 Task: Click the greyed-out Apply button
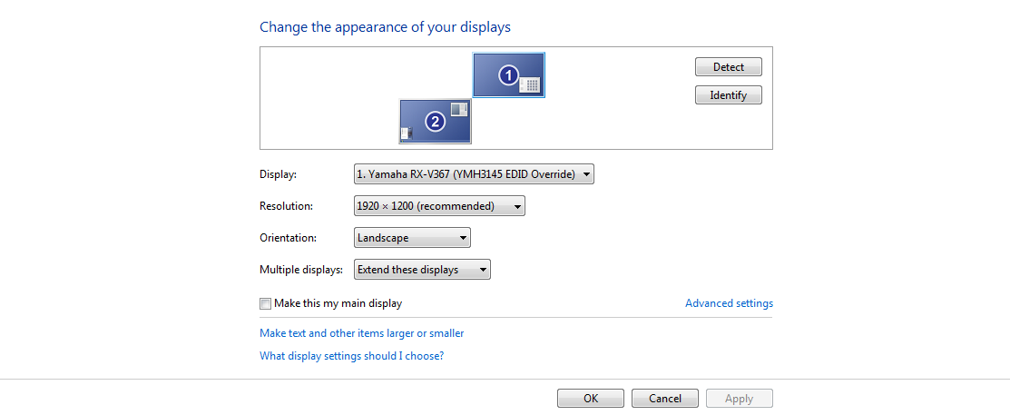point(740,399)
